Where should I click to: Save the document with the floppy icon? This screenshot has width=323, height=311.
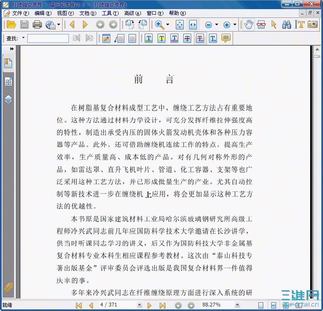[x=24, y=25]
